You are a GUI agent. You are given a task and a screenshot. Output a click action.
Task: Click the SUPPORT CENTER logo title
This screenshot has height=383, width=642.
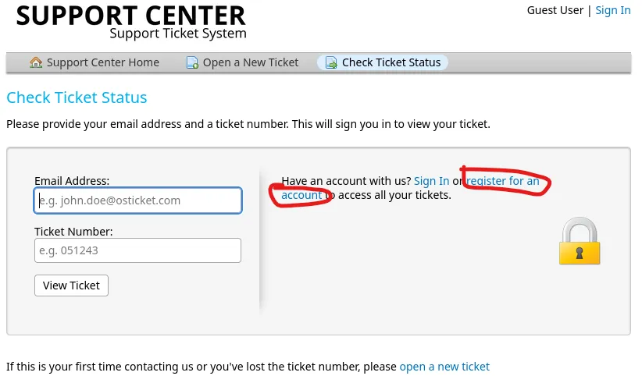(x=130, y=15)
